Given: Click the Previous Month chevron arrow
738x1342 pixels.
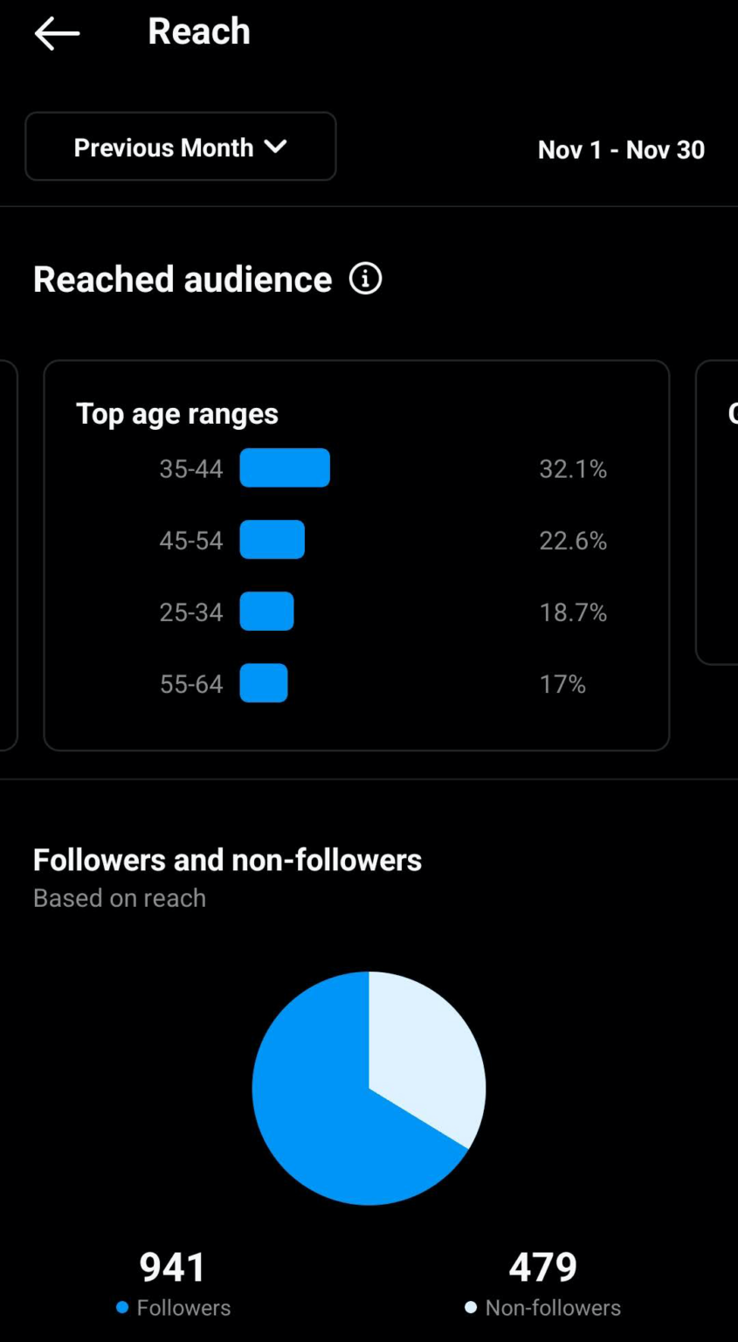Looking at the screenshot, I should (x=276, y=147).
